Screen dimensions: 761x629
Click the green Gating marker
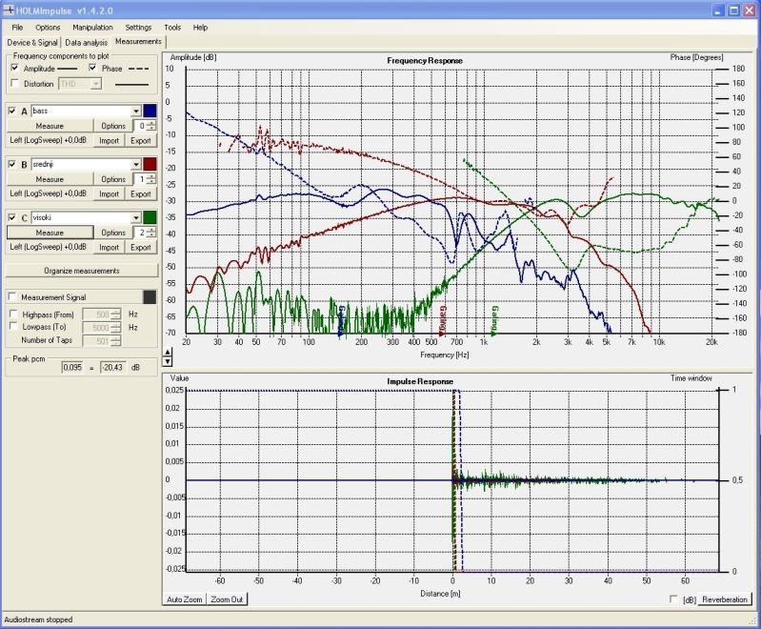(x=494, y=320)
